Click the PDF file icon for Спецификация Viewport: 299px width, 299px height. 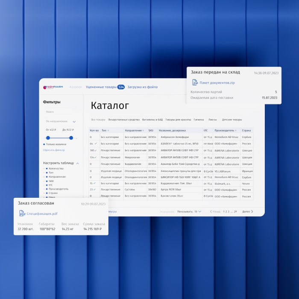coord(22,214)
